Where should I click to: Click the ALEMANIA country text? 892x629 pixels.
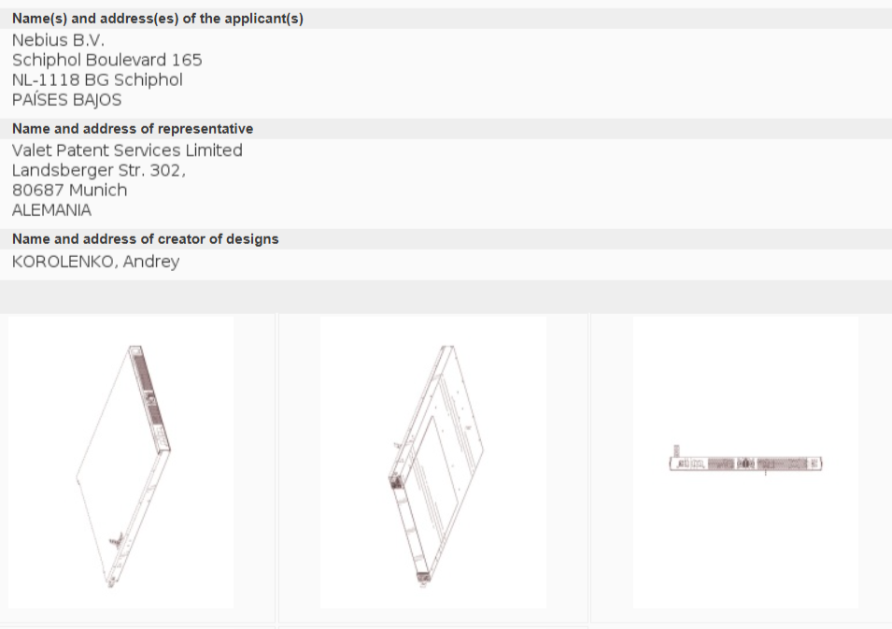pos(51,210)
